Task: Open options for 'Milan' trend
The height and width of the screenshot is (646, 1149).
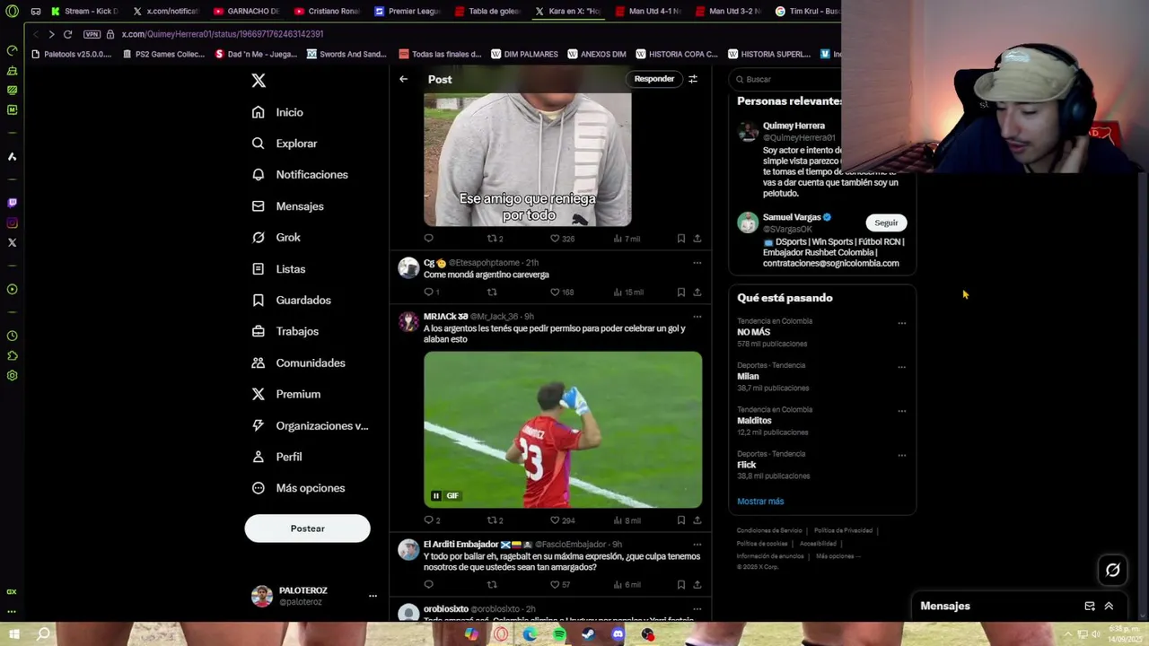Action: (901, 367)
